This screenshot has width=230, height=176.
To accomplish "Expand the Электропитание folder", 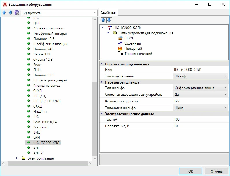I will [17, 158].
